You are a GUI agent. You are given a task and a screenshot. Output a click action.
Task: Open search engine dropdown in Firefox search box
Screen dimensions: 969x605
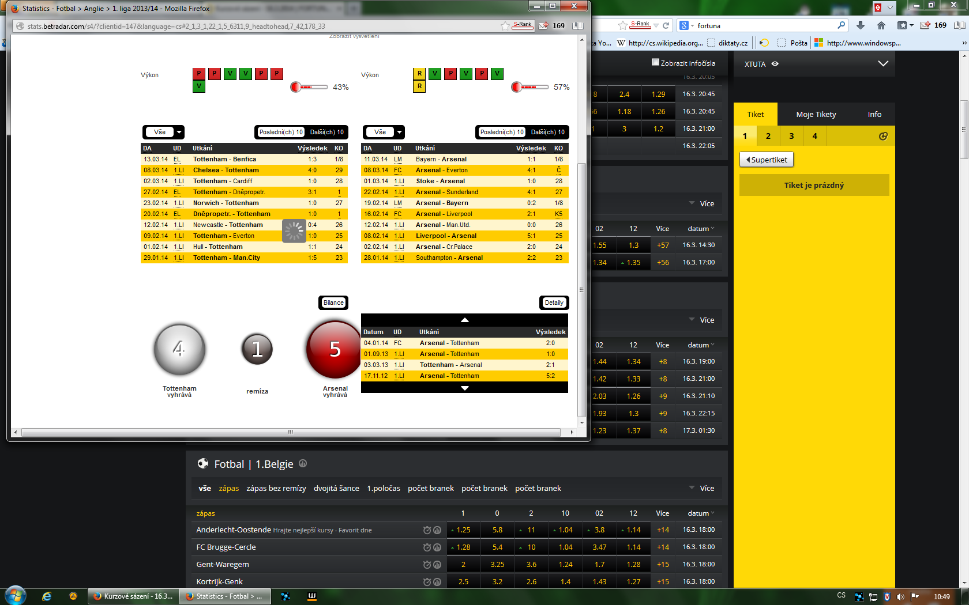click(686, 25)
